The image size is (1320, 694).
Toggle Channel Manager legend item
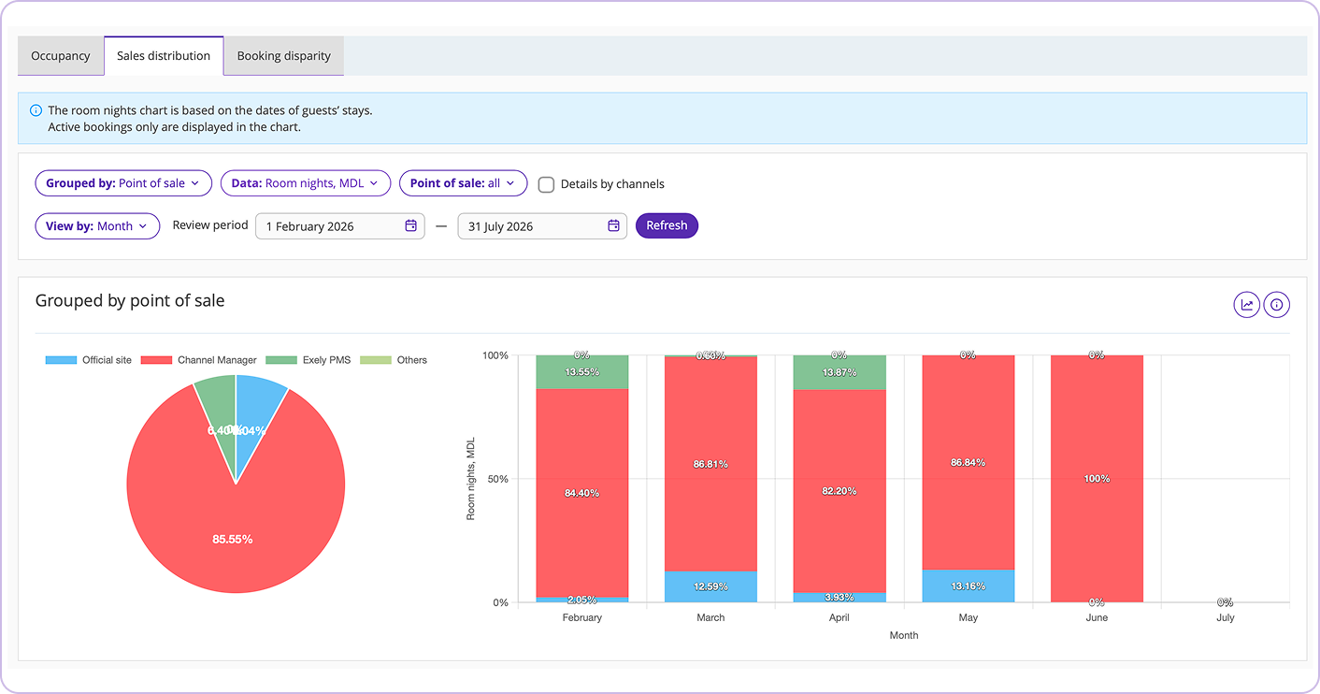200,360
